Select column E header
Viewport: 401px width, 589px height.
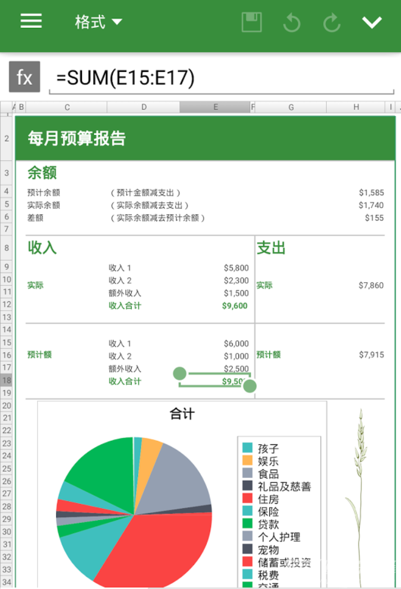click(215, 107)
